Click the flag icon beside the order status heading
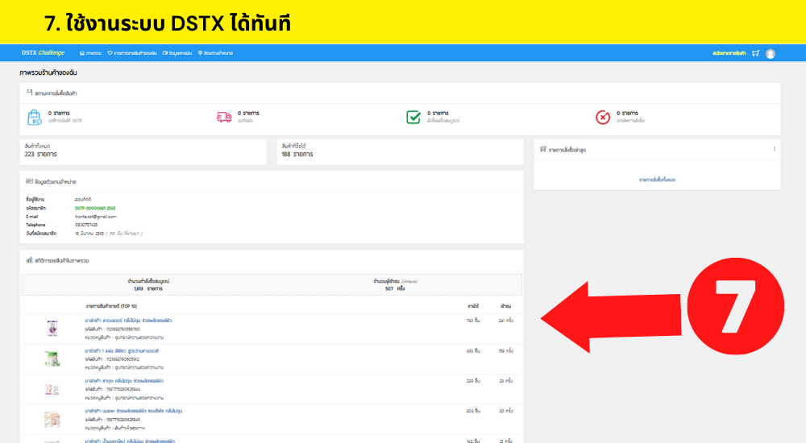 pos(29,93)
